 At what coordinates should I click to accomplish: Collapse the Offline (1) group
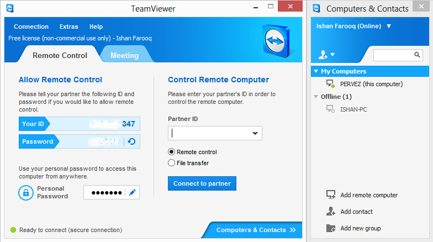coord(316,96)
